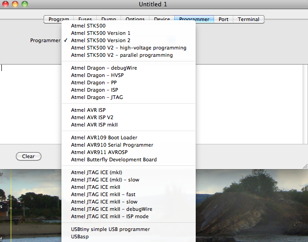Pick Atmel JTAG ICE mkII – fast

(x=129, y=194)
